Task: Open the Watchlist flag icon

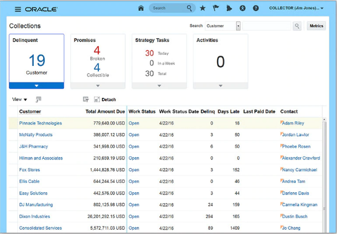Action: 216,8
